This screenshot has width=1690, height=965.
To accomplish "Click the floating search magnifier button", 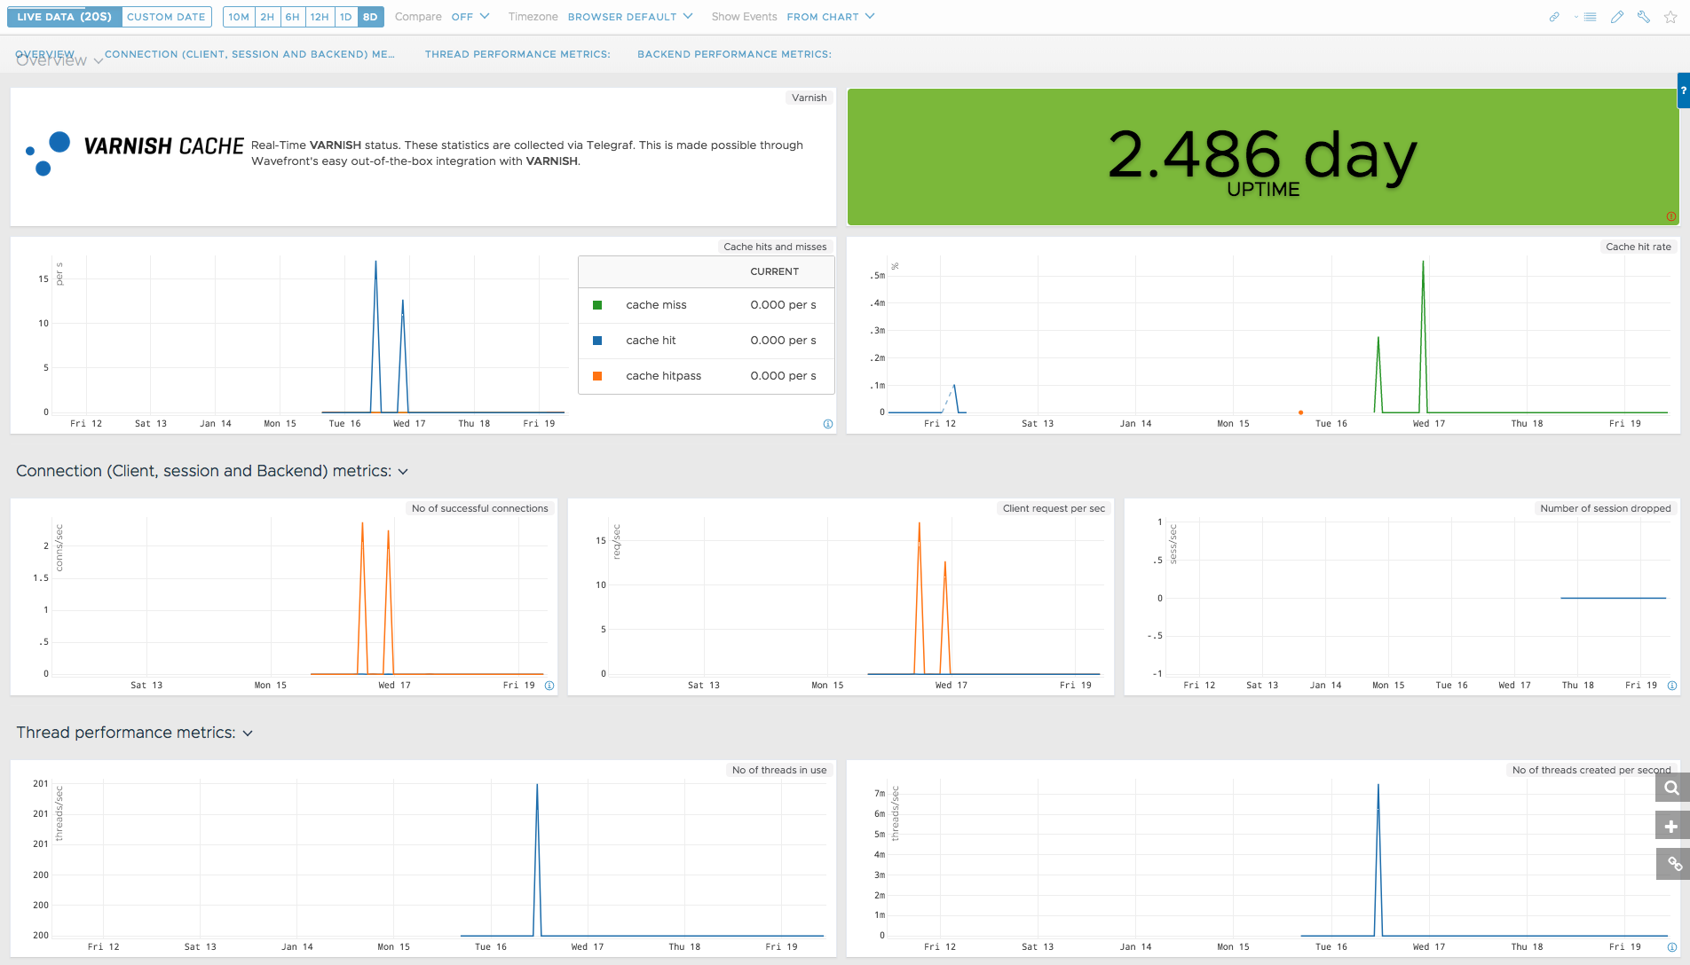I will 1672,788.
